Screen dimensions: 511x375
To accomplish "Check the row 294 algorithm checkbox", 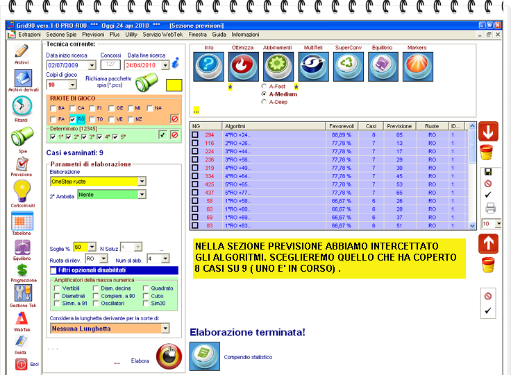I will tap(195, 134).
